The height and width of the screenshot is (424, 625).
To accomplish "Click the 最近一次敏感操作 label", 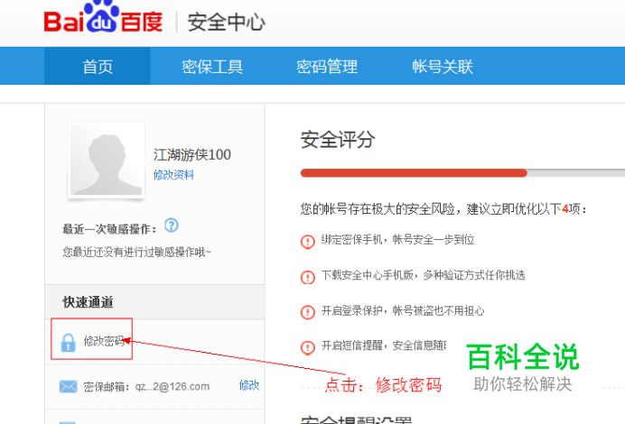I will (109, 229).
